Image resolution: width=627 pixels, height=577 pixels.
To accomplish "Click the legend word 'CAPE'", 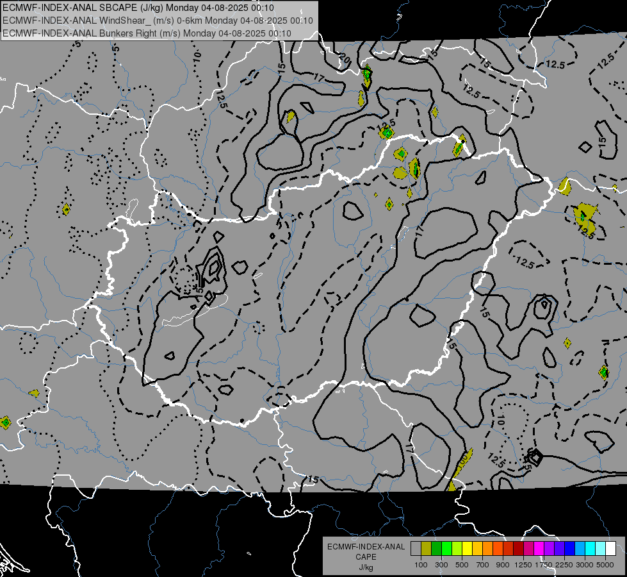I will 366,557.
